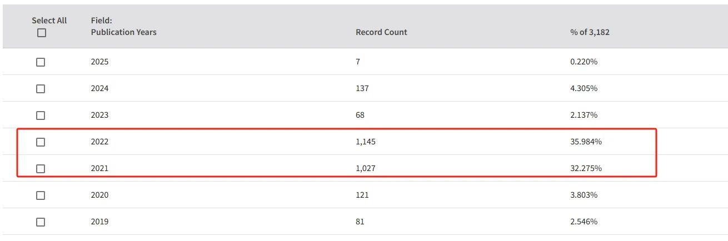Viewport: 728px width, 241px height.
Task: Tick the Select All checkbox
Action: (x=41, y=33)
